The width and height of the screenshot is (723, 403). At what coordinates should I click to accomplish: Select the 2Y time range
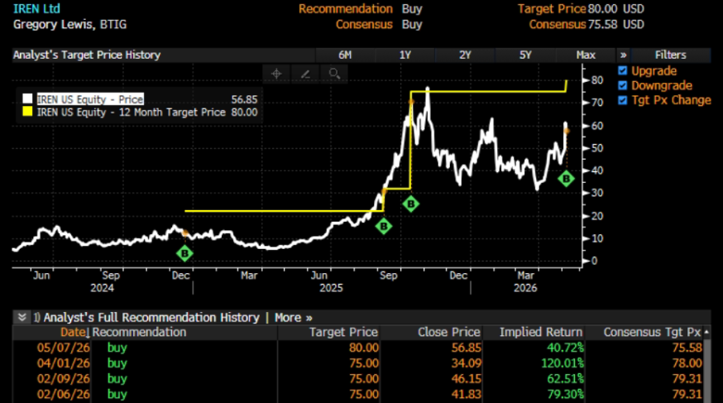coord(465,55)
